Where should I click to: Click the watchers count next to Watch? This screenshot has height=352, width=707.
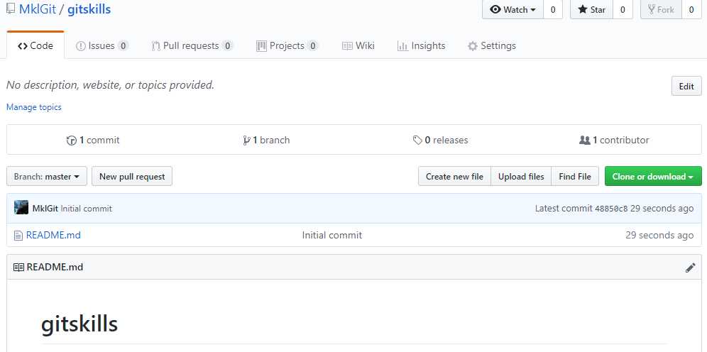(x=553, y=9)
